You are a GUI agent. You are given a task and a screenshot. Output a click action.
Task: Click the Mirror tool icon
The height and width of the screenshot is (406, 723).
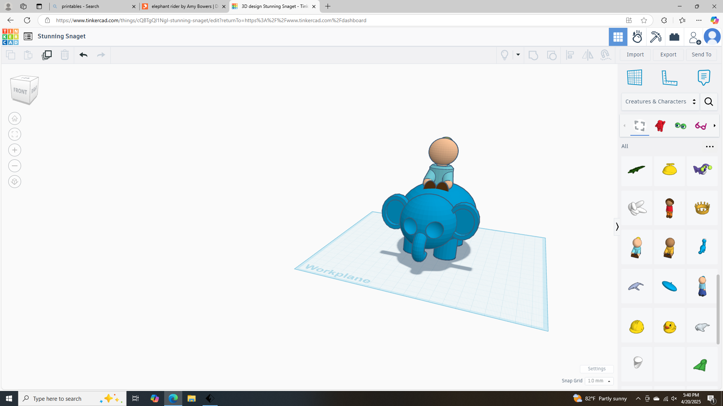587,55
